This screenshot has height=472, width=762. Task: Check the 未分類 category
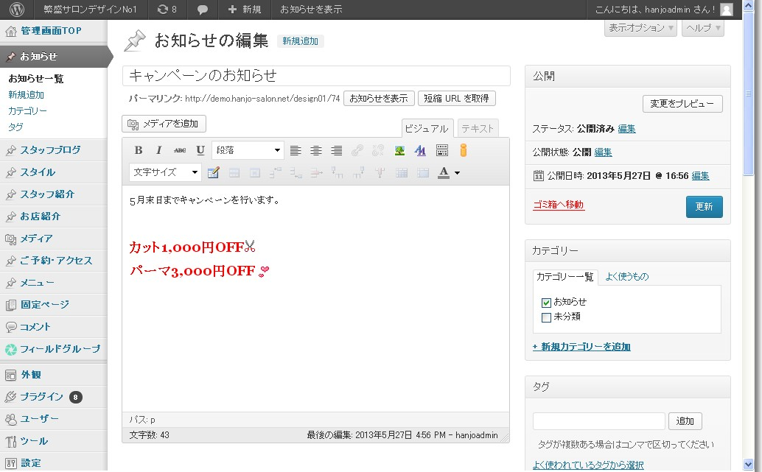547,316
